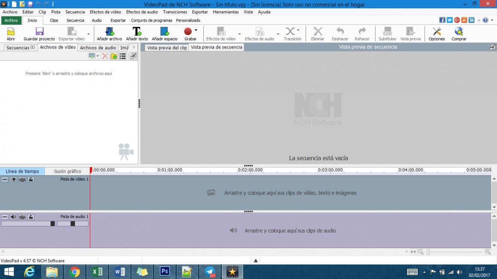
Task: Expand the Efectos de vídeo dropdown arrow
Action: 239,34
